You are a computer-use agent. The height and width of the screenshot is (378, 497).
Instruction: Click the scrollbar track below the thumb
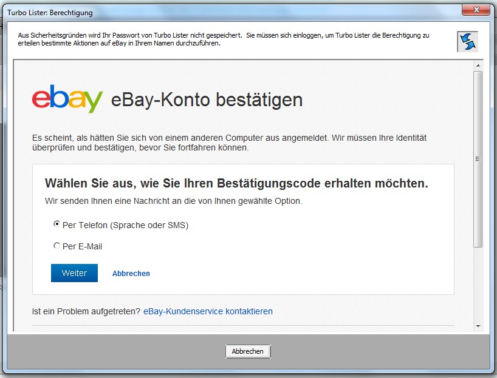[x=478, y=285]
